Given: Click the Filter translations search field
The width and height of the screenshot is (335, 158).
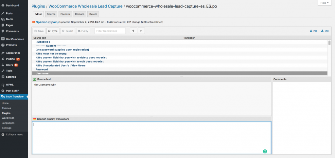Looking at the screenshot, I should tap(110, 31).
